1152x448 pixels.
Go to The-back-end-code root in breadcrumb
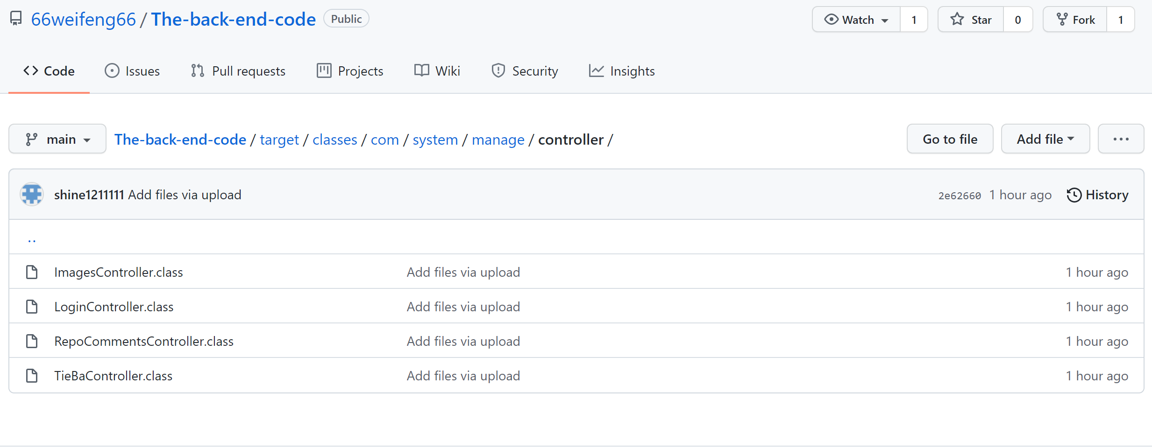(180, 140)
